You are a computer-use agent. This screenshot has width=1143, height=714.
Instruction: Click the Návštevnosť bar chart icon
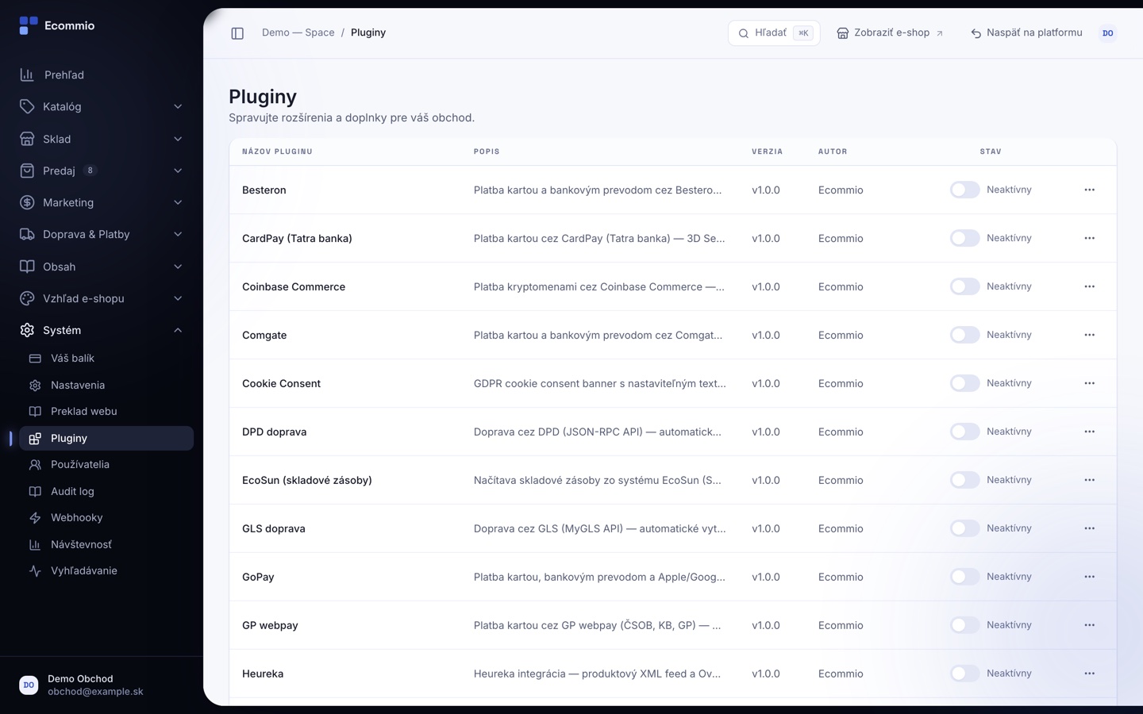pos(35,545)
